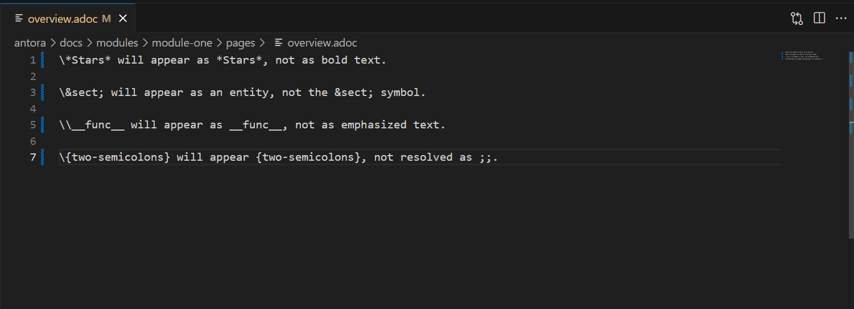
Task: Place cursor at end of line 7 text
Action: (x=498, y=157)
